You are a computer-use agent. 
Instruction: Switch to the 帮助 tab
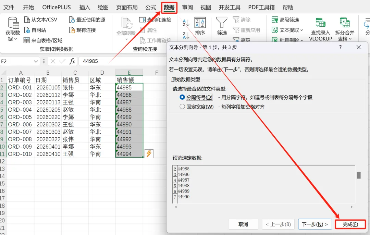point(288,7)
